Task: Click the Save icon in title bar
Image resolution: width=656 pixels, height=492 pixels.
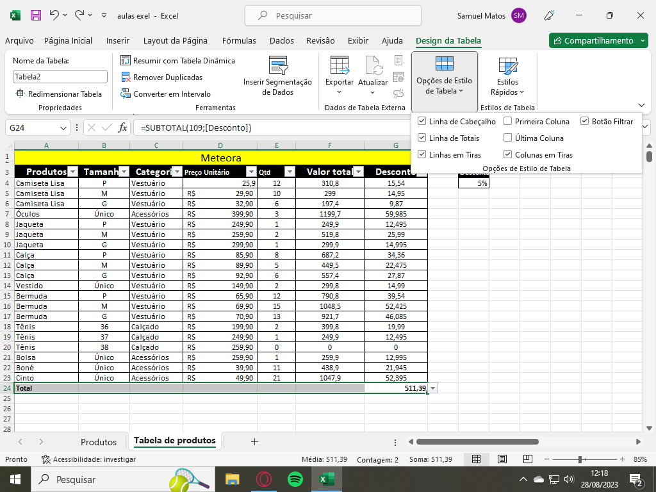Action: pyautogui.click(x=36, y=15)
